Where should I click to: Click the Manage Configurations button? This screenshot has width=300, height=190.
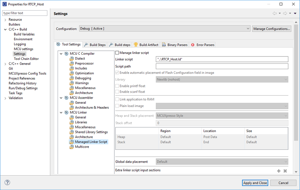(271, 29)
